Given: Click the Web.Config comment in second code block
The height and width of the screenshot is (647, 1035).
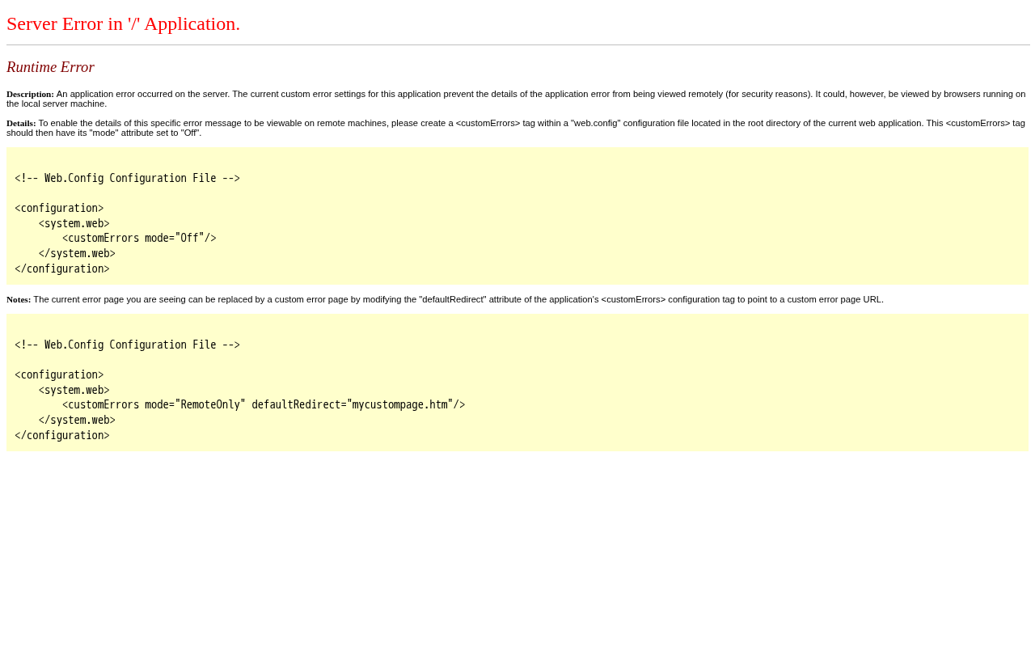Looking at the screenshot, I should point(127,345).
